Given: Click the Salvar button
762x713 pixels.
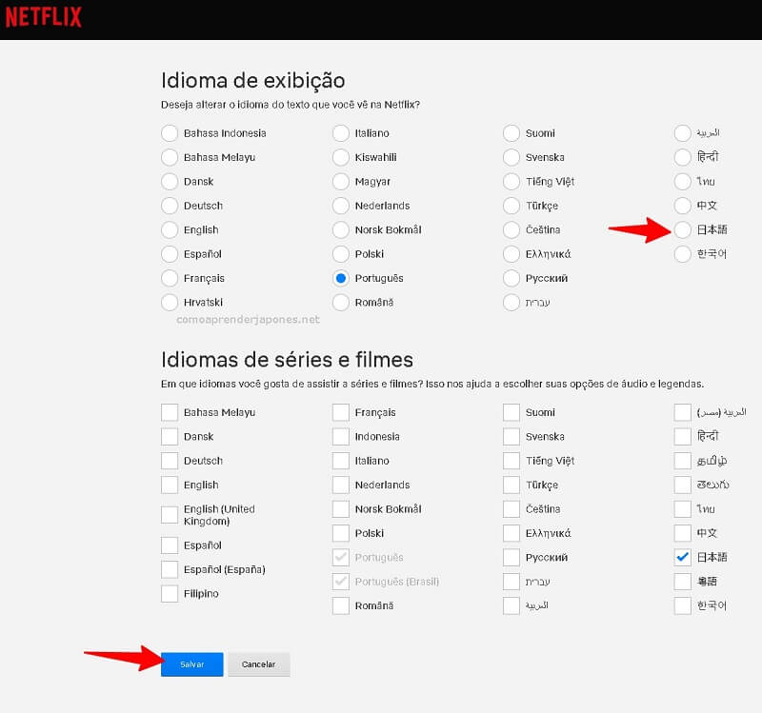Looking at the screenshot, I should [x=192, y=663].
